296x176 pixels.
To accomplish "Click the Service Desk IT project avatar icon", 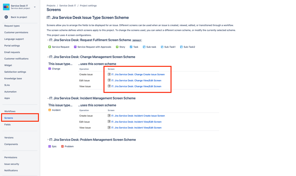I will pyautogui.click(x=6, y=7).
